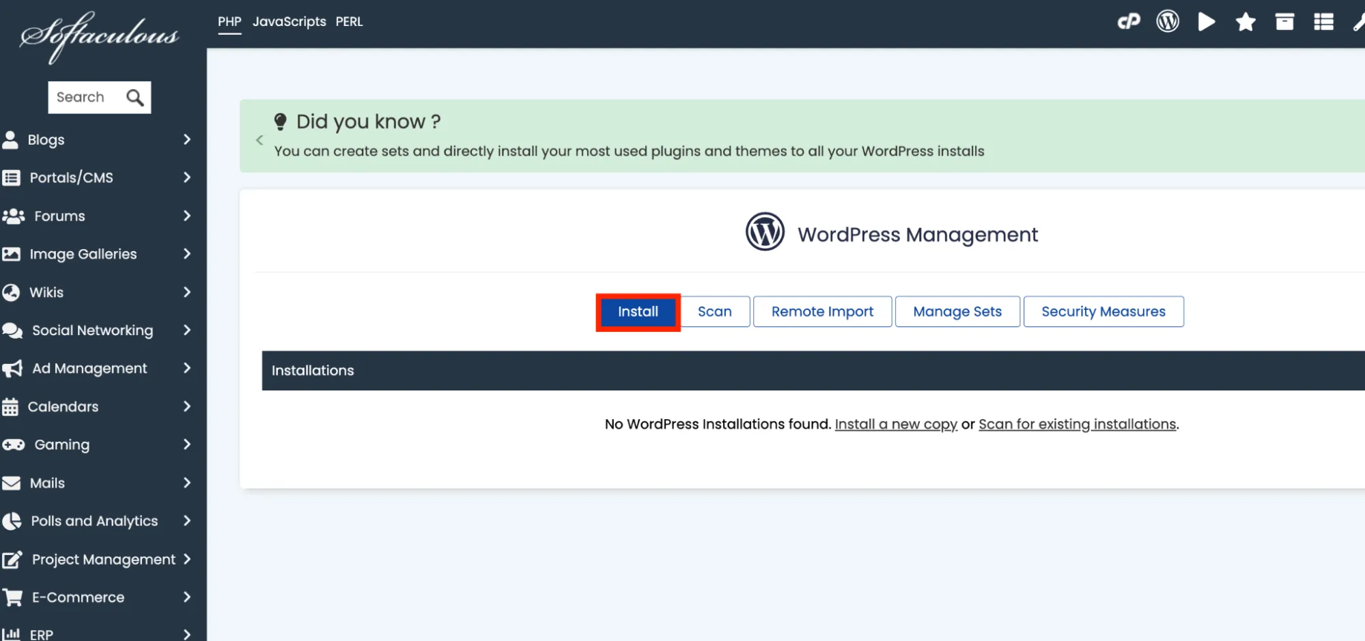Click the Blogs person icon
This screenshot has width=1365, height=641.
tap(10, 139)
